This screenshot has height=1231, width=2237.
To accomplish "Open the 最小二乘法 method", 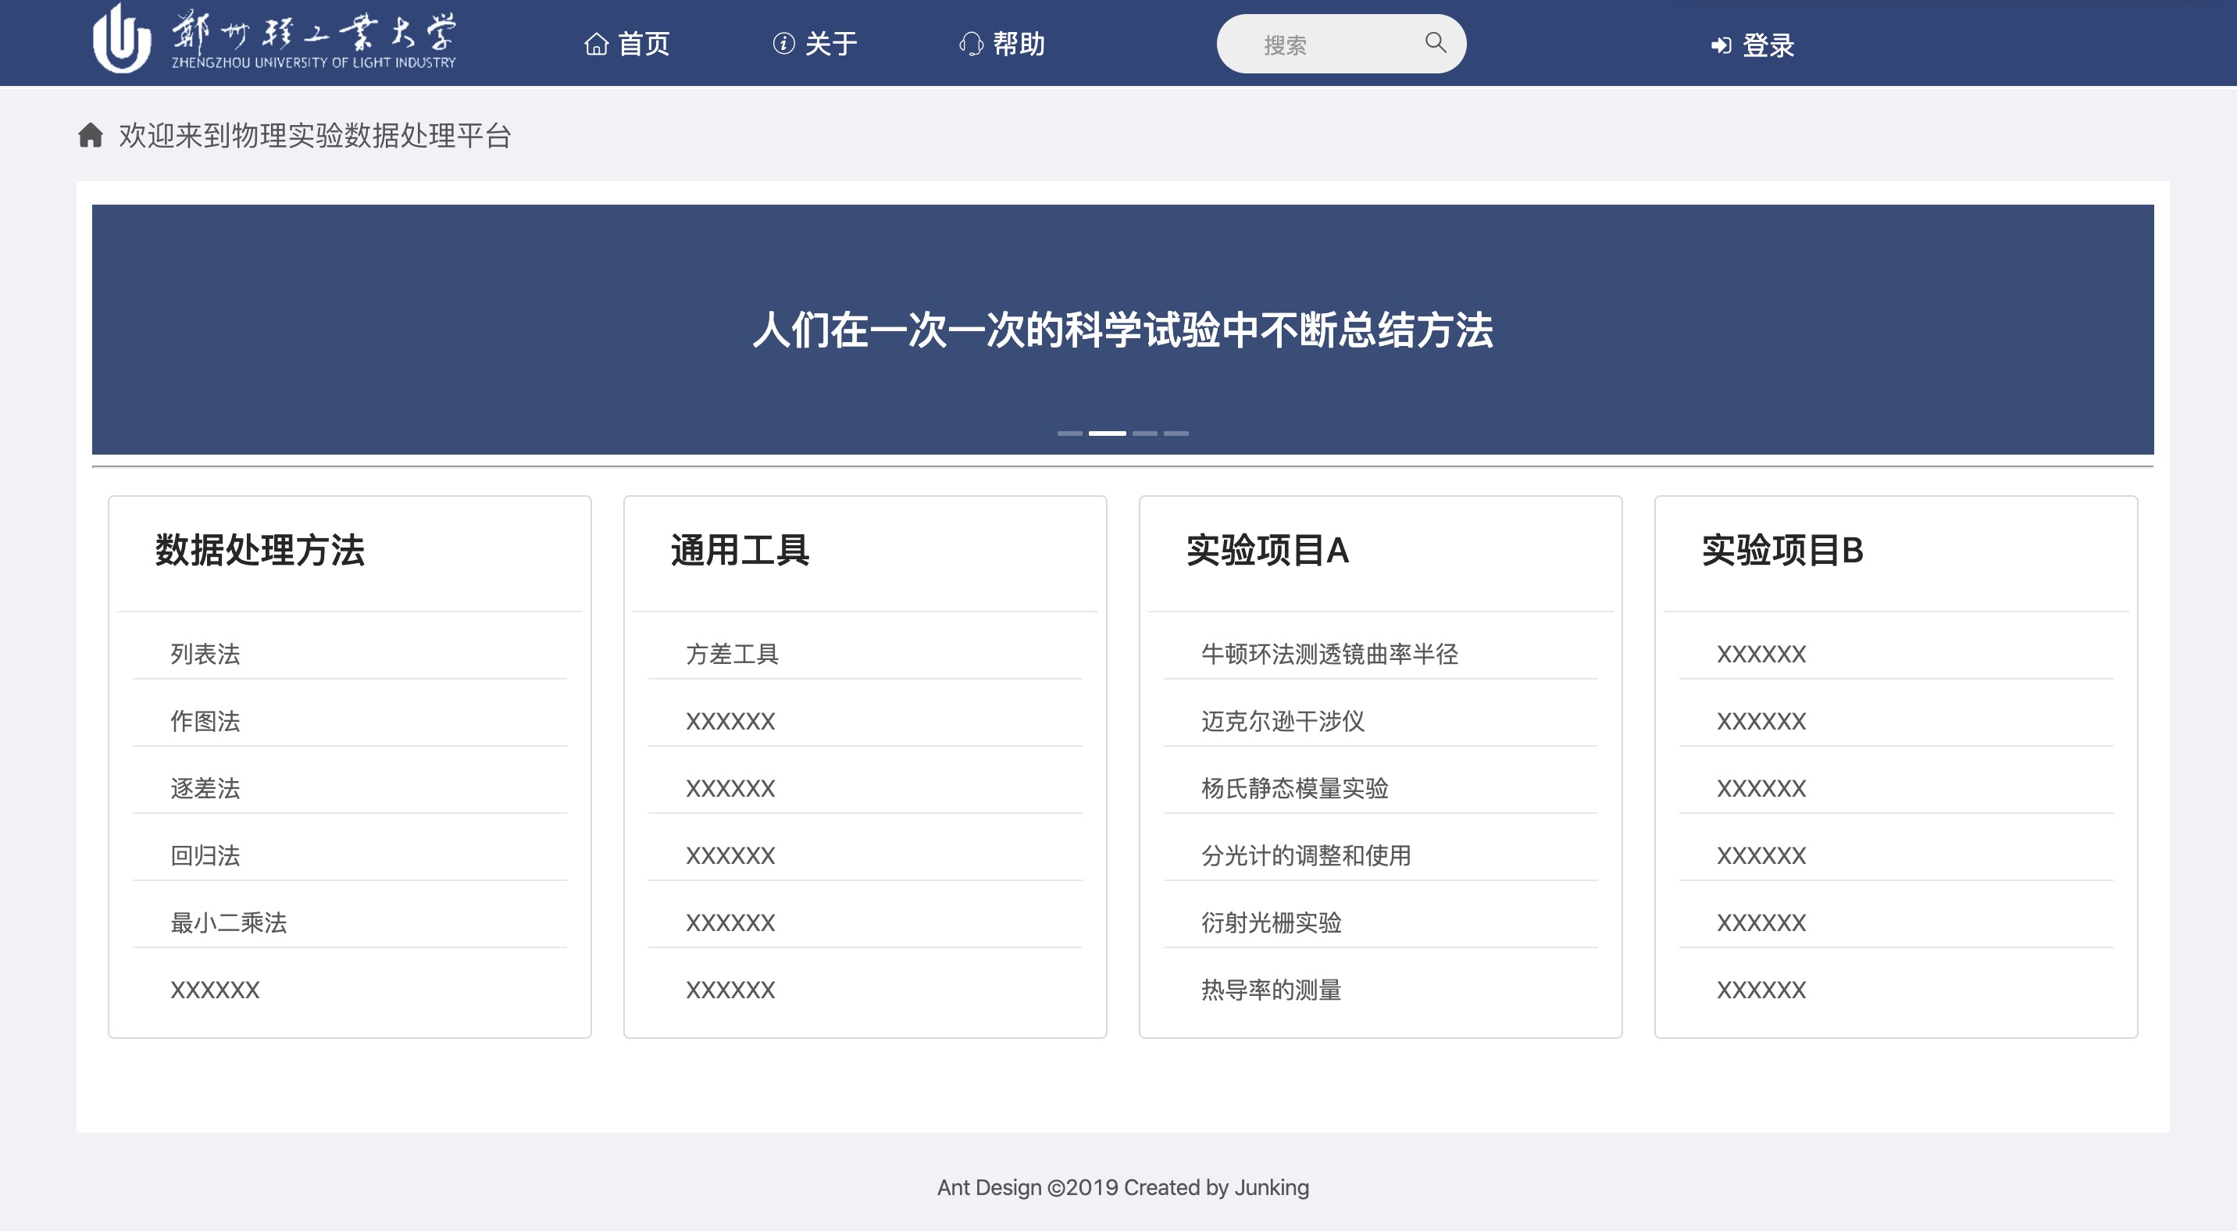I will [228, 922].
